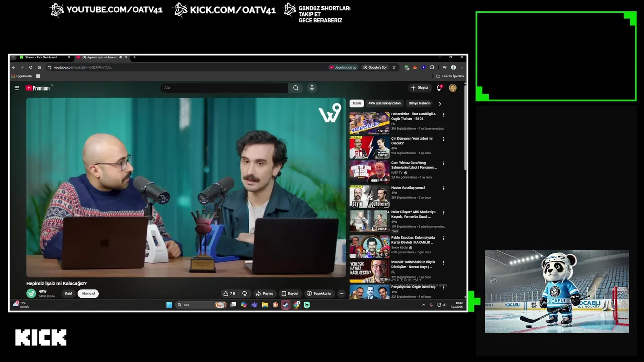The width and height of the screenshot is (644, 362).
Task: Bookmark this page with star icon
Action: tap(394, 67)
